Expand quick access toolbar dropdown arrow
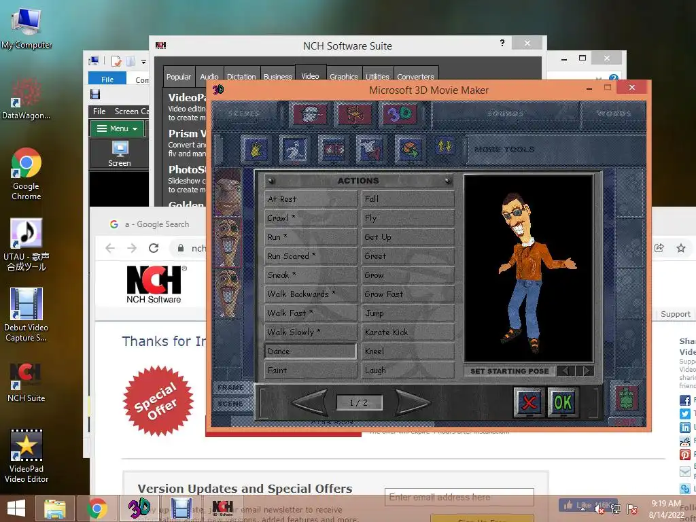 click(144, 62)
